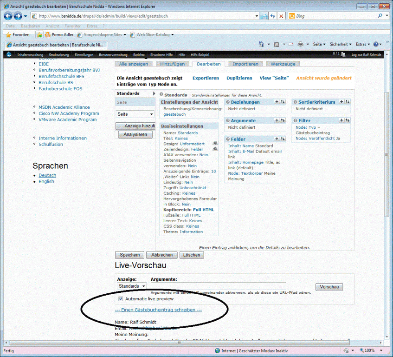Open the Einen Gästebucheintrag schreiben link

tap(158, 310)
